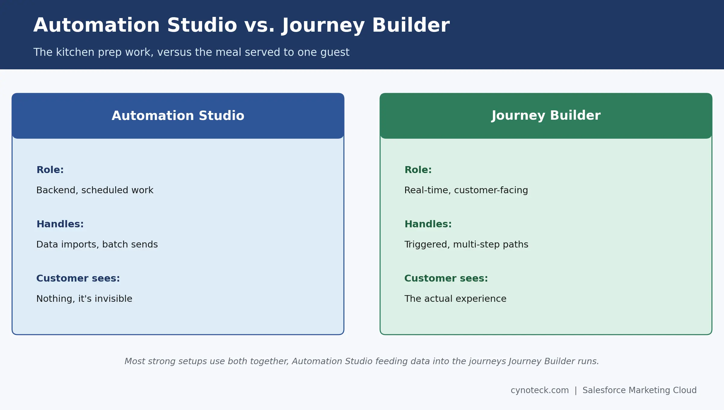Select the subtitle about kitchen prep work
This screenshot has width=724, height=410.
[x=191, y=52]
